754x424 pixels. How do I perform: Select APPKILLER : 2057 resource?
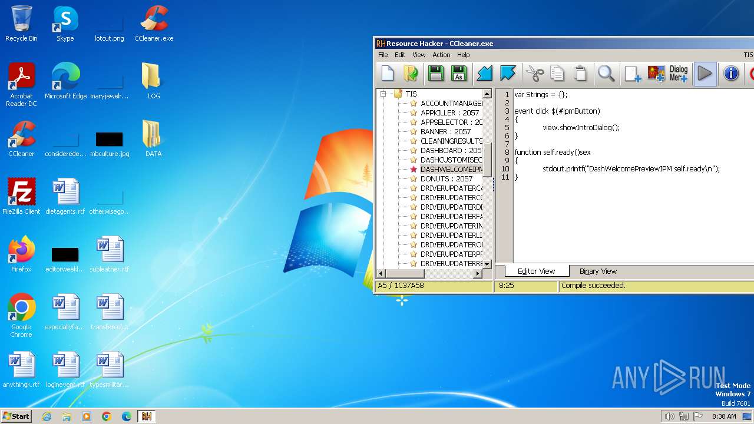click(x=450, y=113)
